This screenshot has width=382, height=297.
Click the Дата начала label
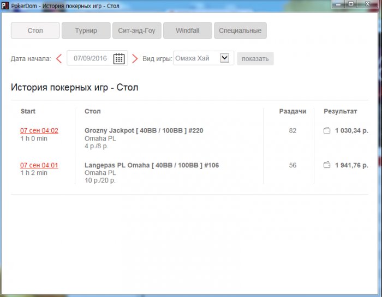[x=31, y=59]
